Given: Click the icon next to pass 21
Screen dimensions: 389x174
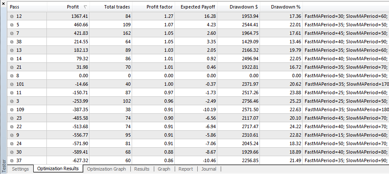Looking at the screenshot, I should click(x=12, y=67).
